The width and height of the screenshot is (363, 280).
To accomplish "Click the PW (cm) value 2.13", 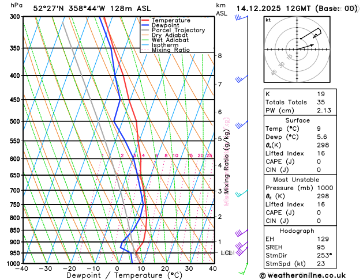I will point(324,111).
